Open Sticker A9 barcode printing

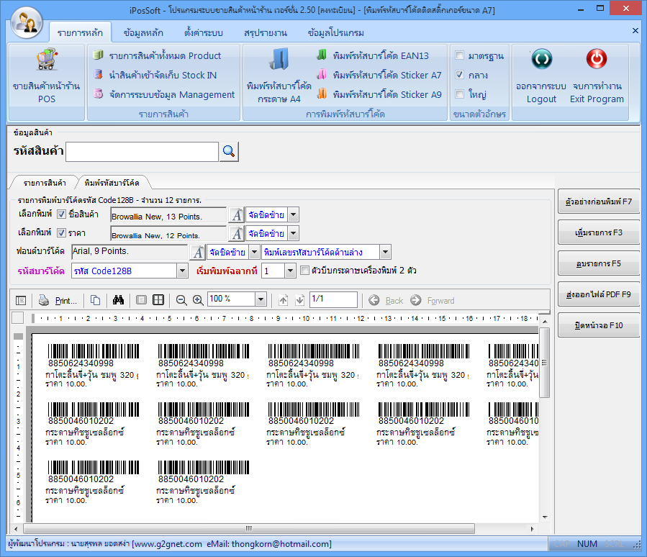(379, 94)
